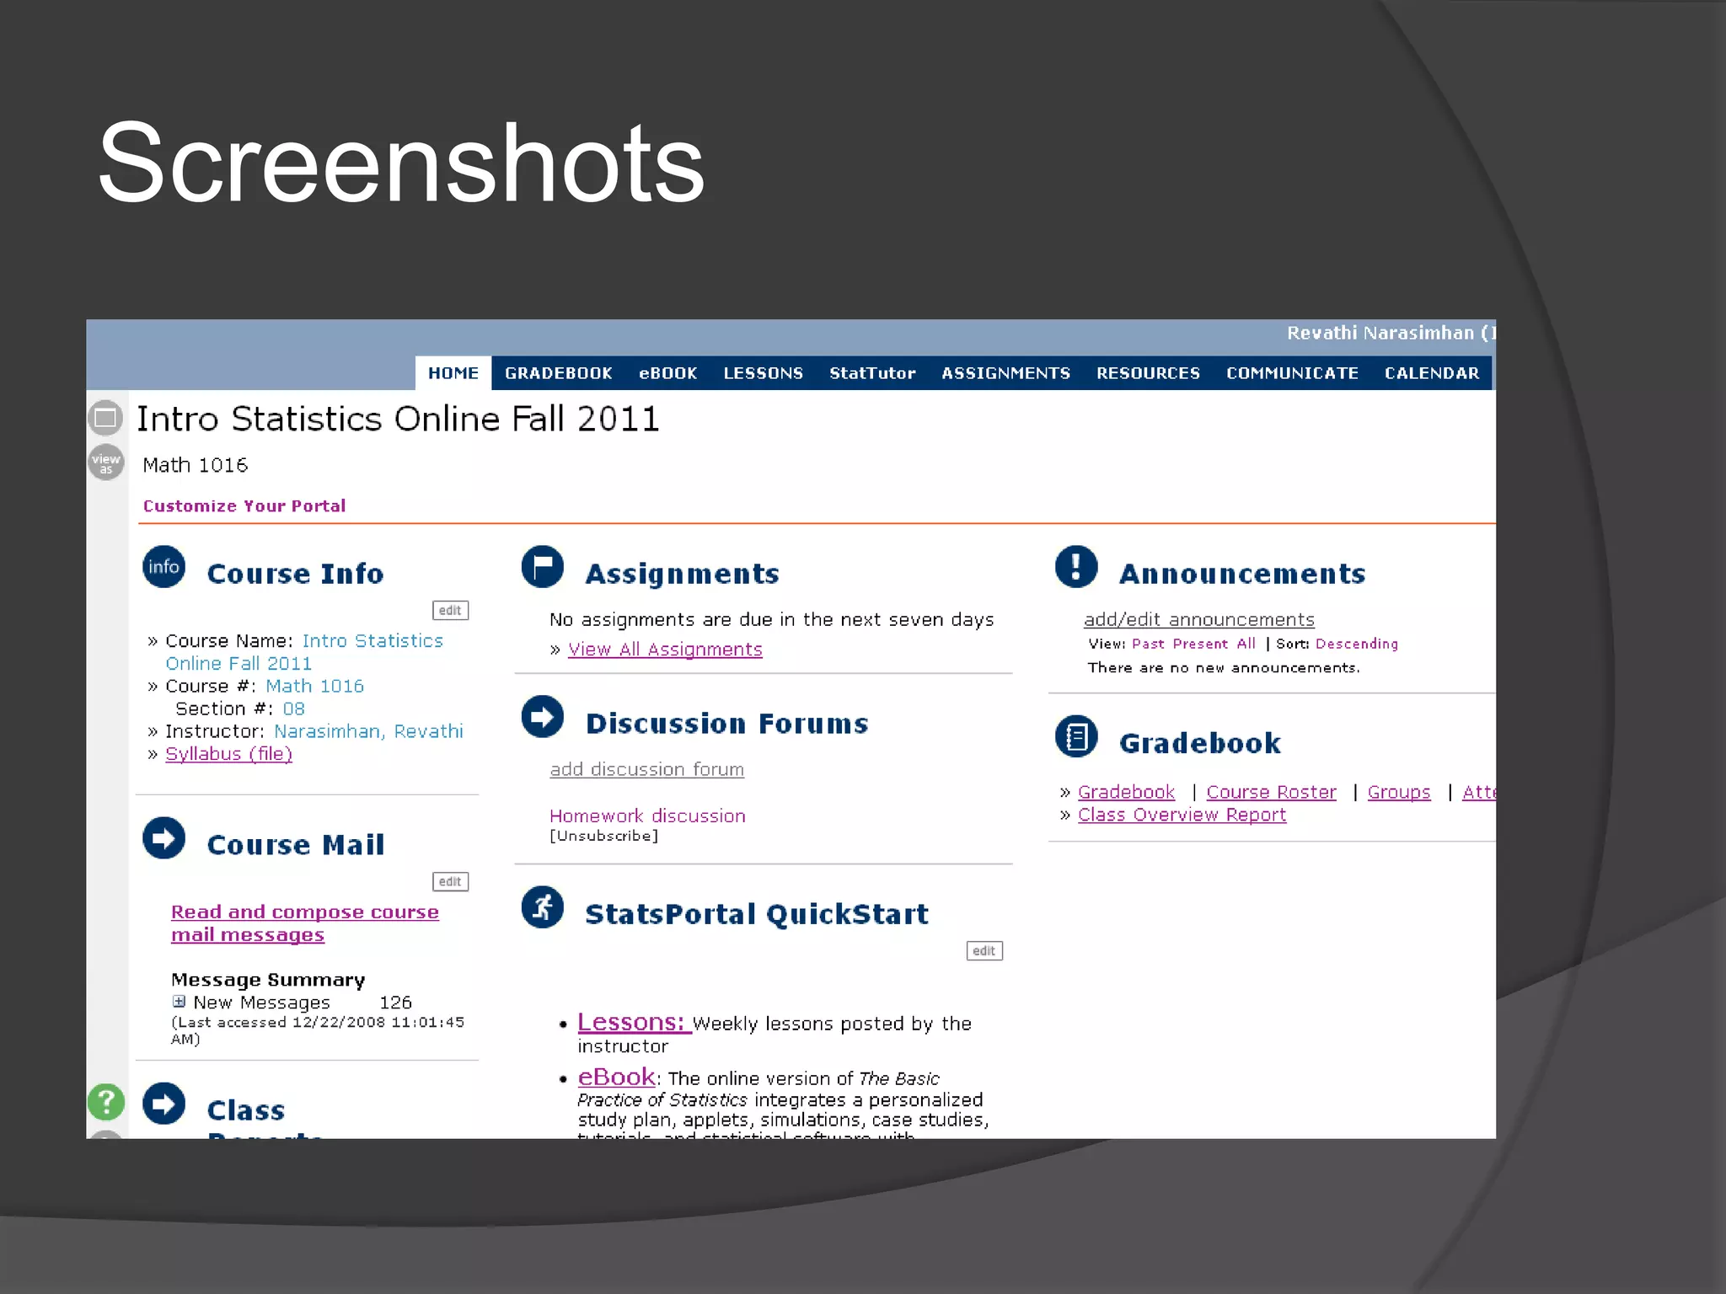Click Read and compose course mail messages

(304, 923)
